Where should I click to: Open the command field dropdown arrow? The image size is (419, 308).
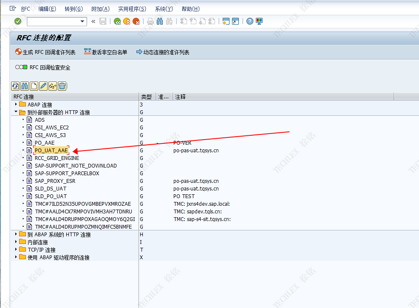82,21
